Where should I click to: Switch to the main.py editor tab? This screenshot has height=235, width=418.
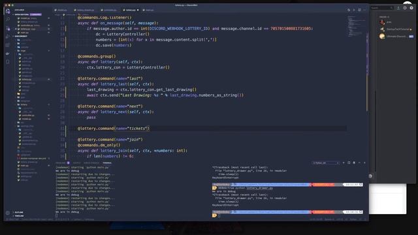[x=148, y=10]
